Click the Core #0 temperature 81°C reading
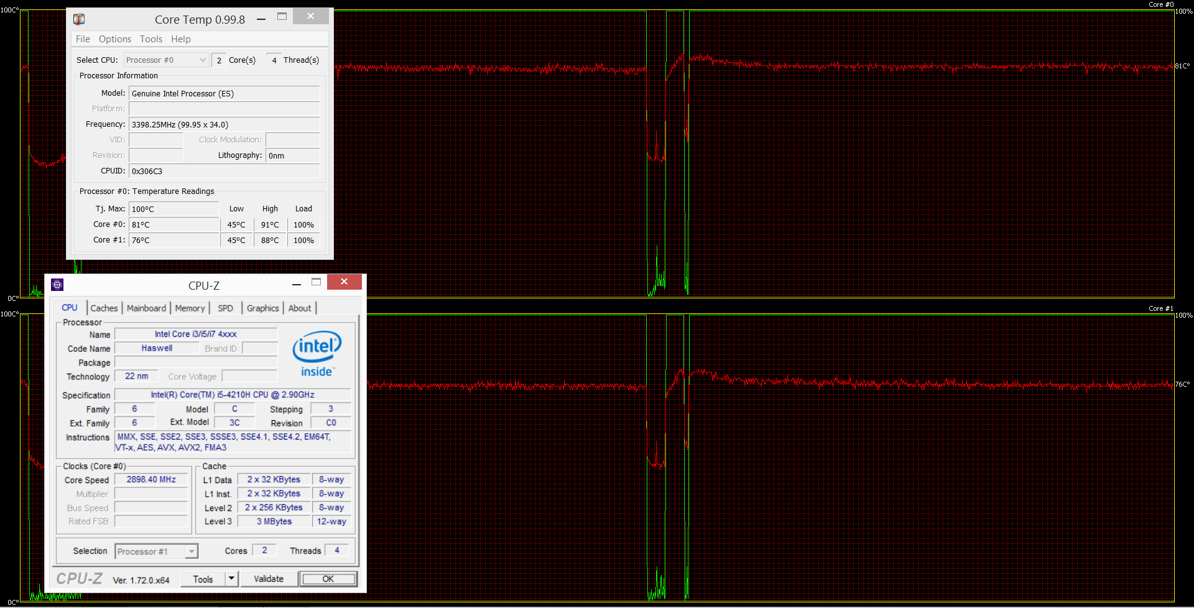The image size is (1194, 608). coord(174,224)
